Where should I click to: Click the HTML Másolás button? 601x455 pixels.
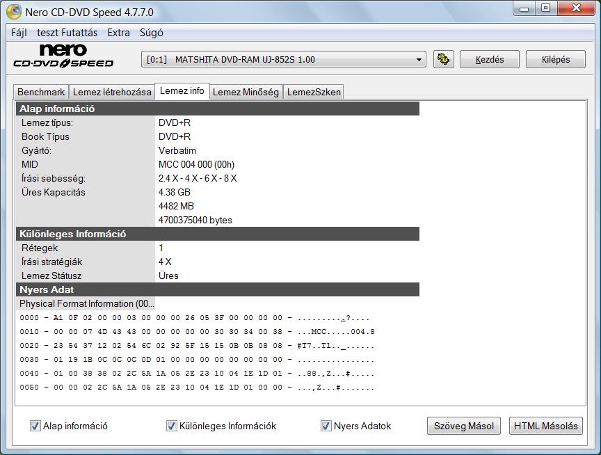546,426
